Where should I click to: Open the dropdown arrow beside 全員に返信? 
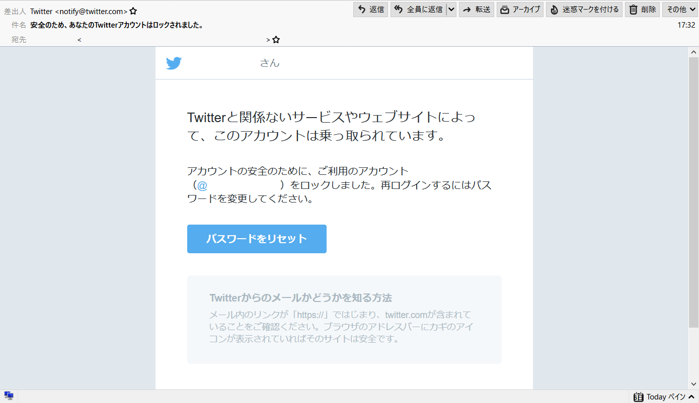pyautogui.click(x=451, y=10)
